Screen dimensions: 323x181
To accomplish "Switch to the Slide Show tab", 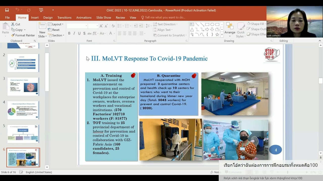I will point(103,18).
